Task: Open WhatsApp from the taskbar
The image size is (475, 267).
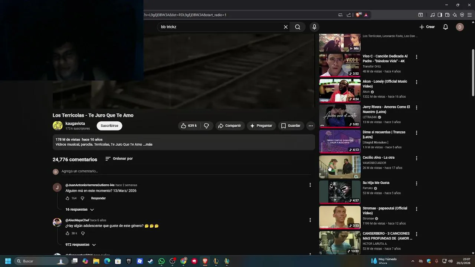Action: [x=161, y=261]
